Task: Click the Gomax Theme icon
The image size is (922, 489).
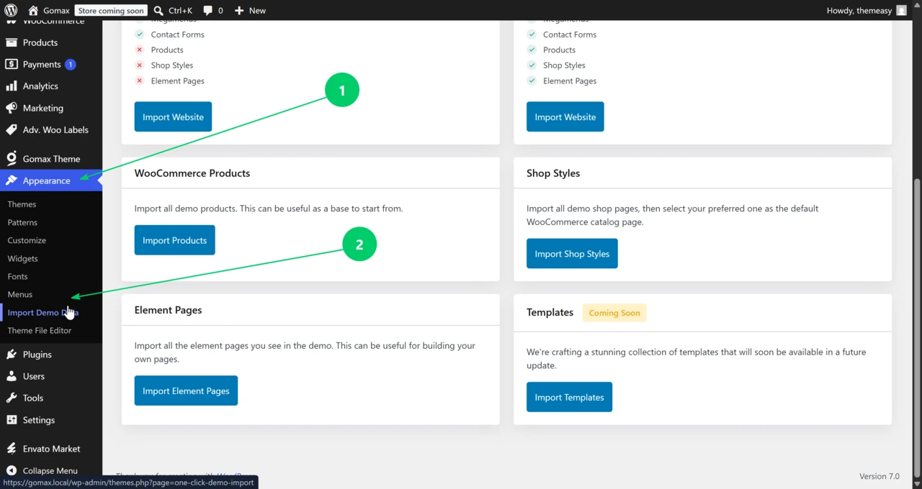Action: pyautogui.click(x=12, y=158)
